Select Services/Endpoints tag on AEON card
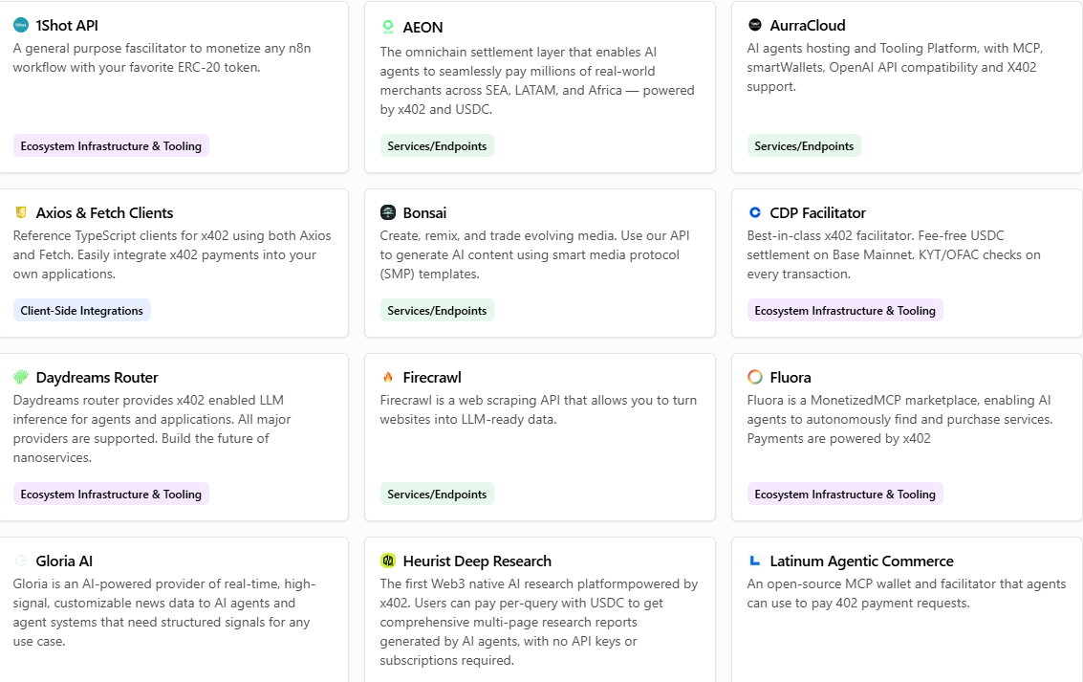The image size is (1083, 682). pos(437,146)
